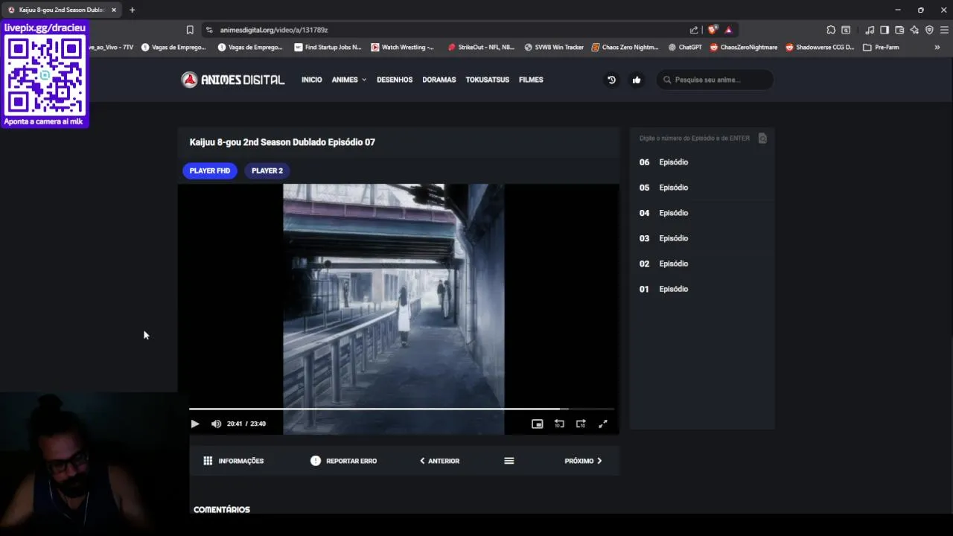Open Shadowverse CCG bookmark

[820, 47]
